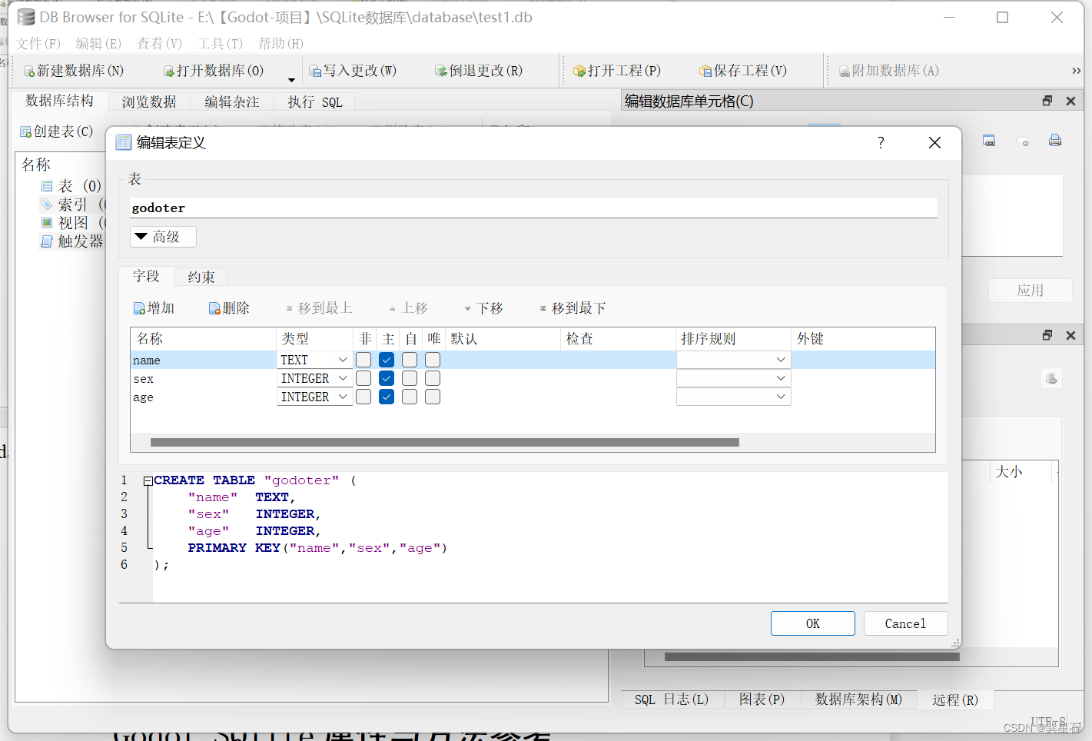Uncheck the 主 checkbox for the age field
The height and width of the screenshot is (741, 1092).
coord(386,397)
